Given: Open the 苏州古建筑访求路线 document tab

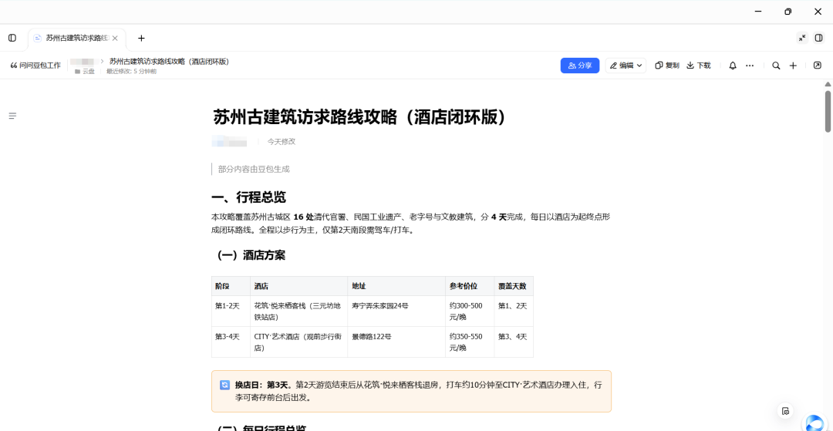Looking at the screenshot, I should point(76,39).
